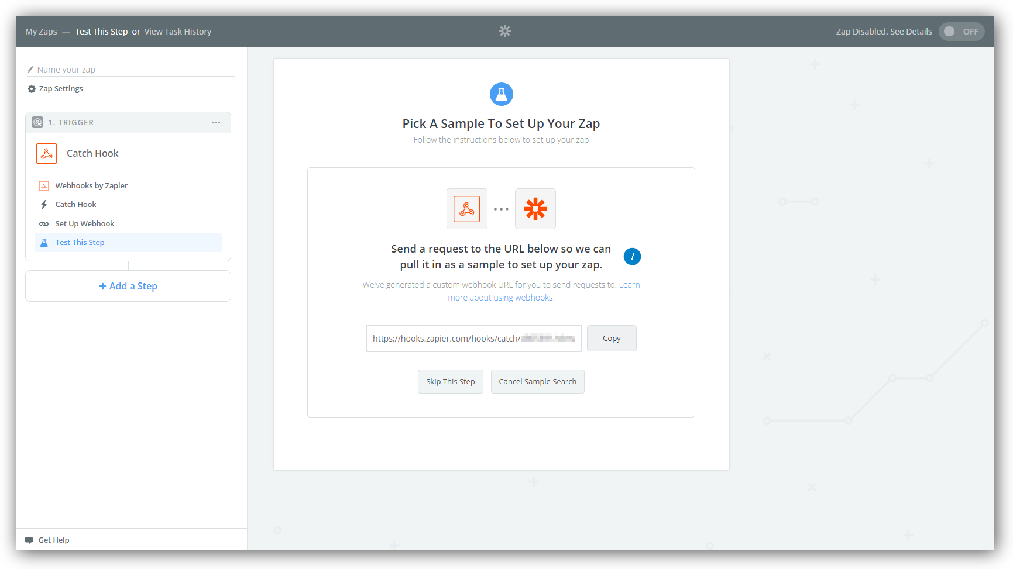
Task: Click Cancel Sample Search button
Action: pyautogui.click(x=538, y=382)
